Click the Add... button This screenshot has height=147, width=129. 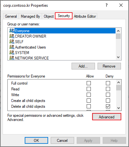[x=83, y=66]
